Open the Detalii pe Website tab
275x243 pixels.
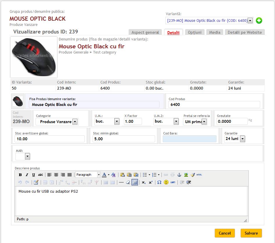244,32
